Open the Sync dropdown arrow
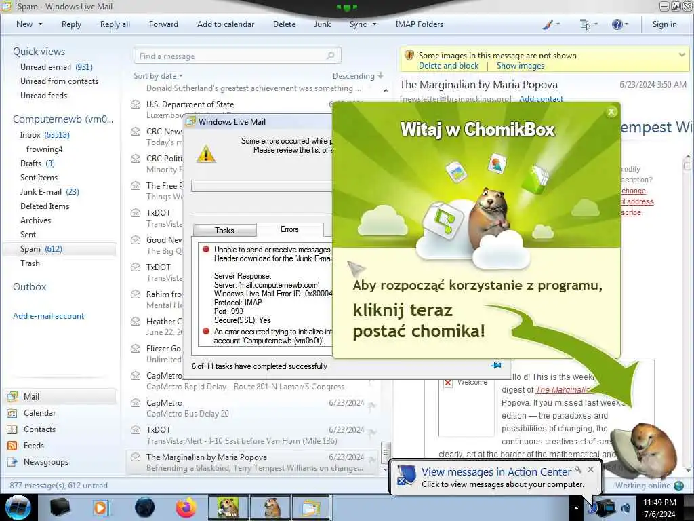 tap(374, 24)
